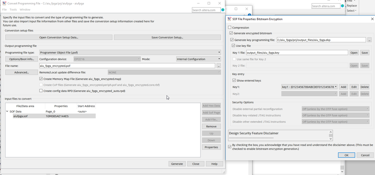Click Save Conversion Setup button
Image resolution: width=375 pixels, height=175 pixels.
tap(167, 37)
